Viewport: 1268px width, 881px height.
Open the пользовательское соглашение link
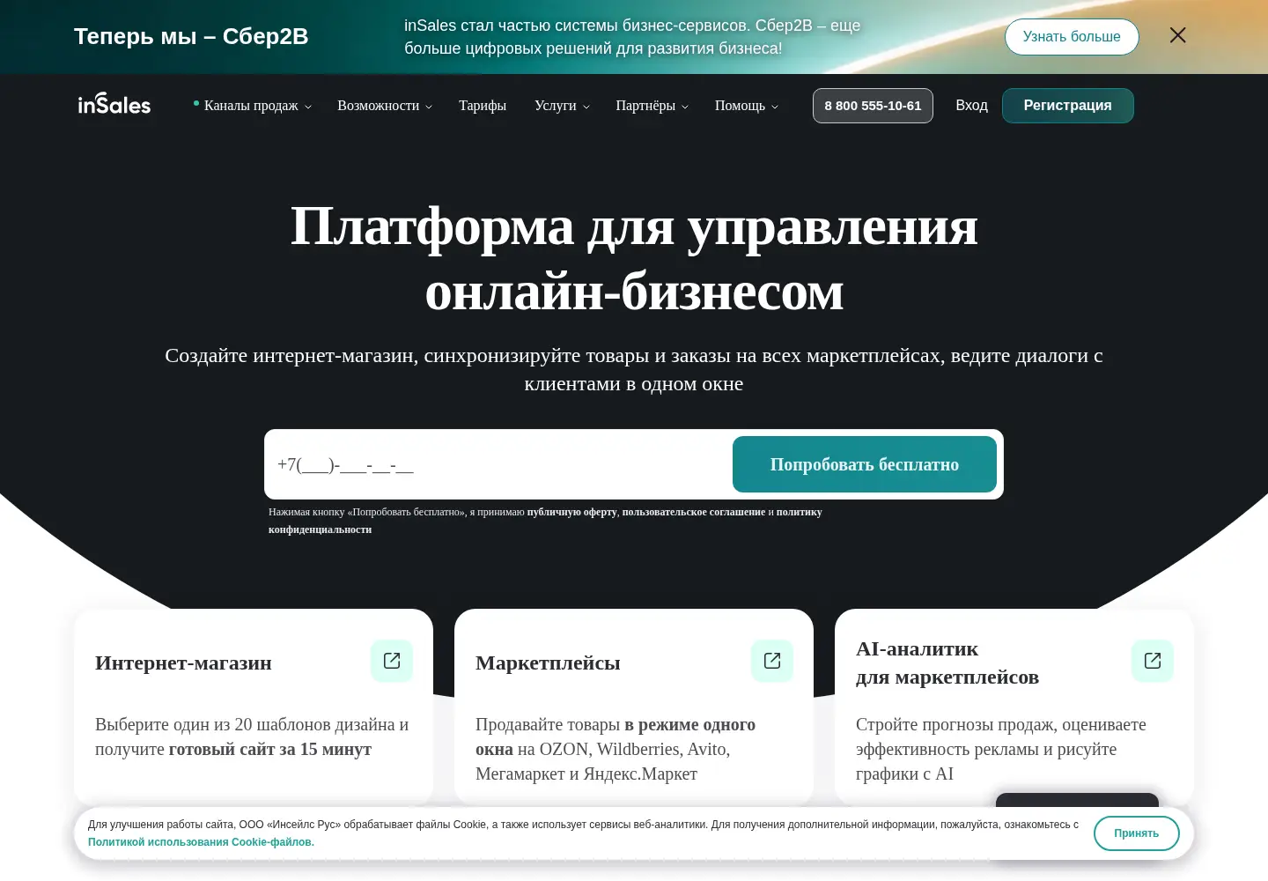point(694,512)
